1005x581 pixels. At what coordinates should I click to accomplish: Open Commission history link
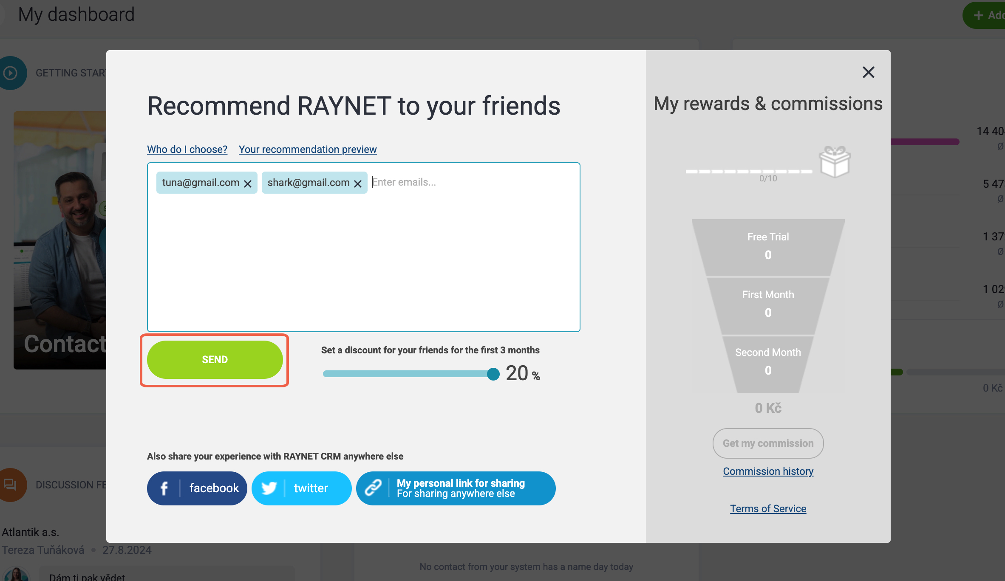[x=768, y=471]
